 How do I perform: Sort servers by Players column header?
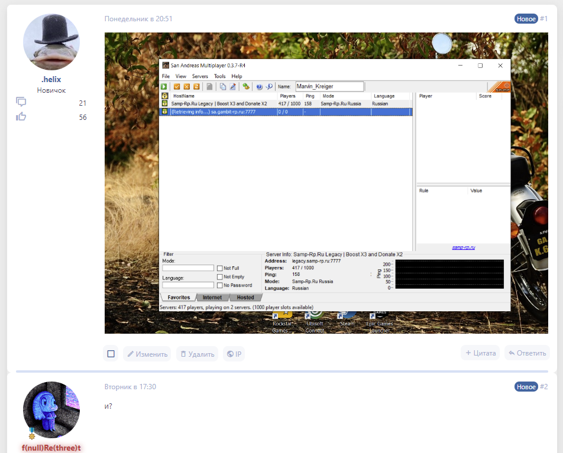pos(287,96)
